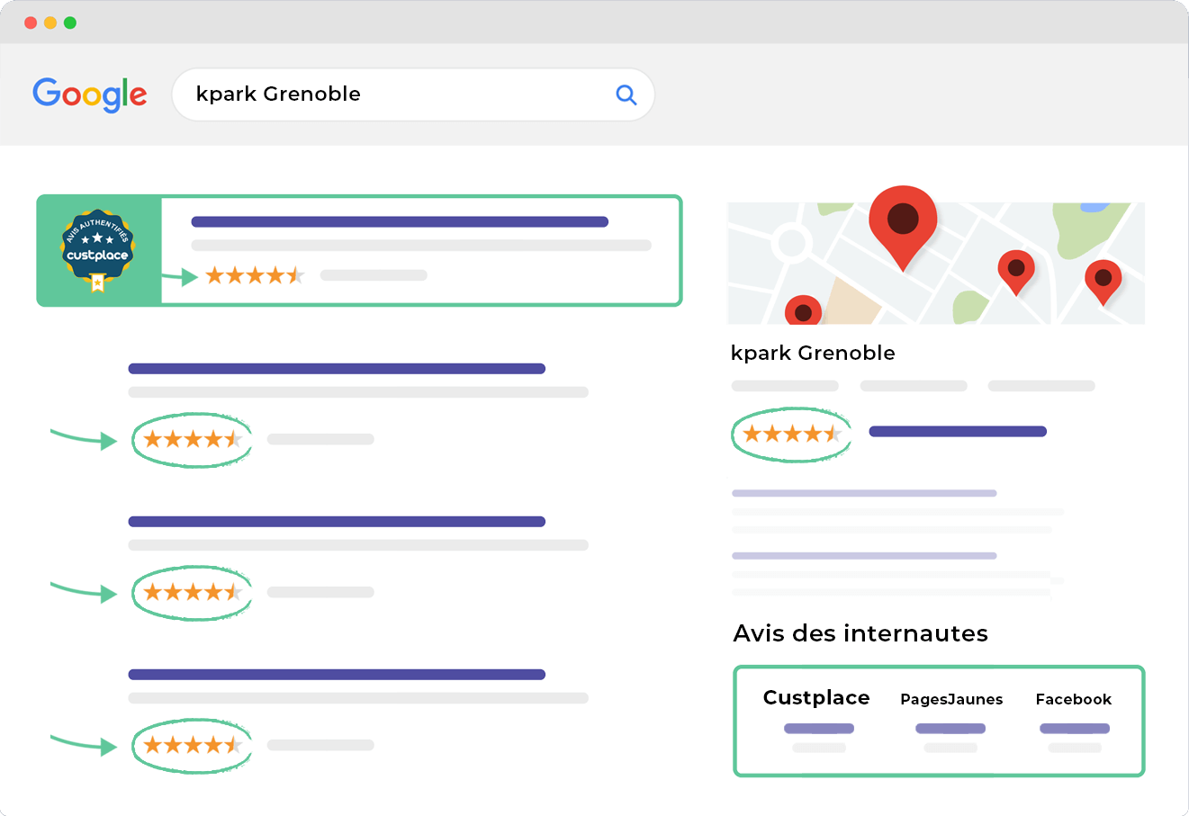1189x816 pixels.
Task: Open the Custplace reviews section
Action: coord(815,697)
